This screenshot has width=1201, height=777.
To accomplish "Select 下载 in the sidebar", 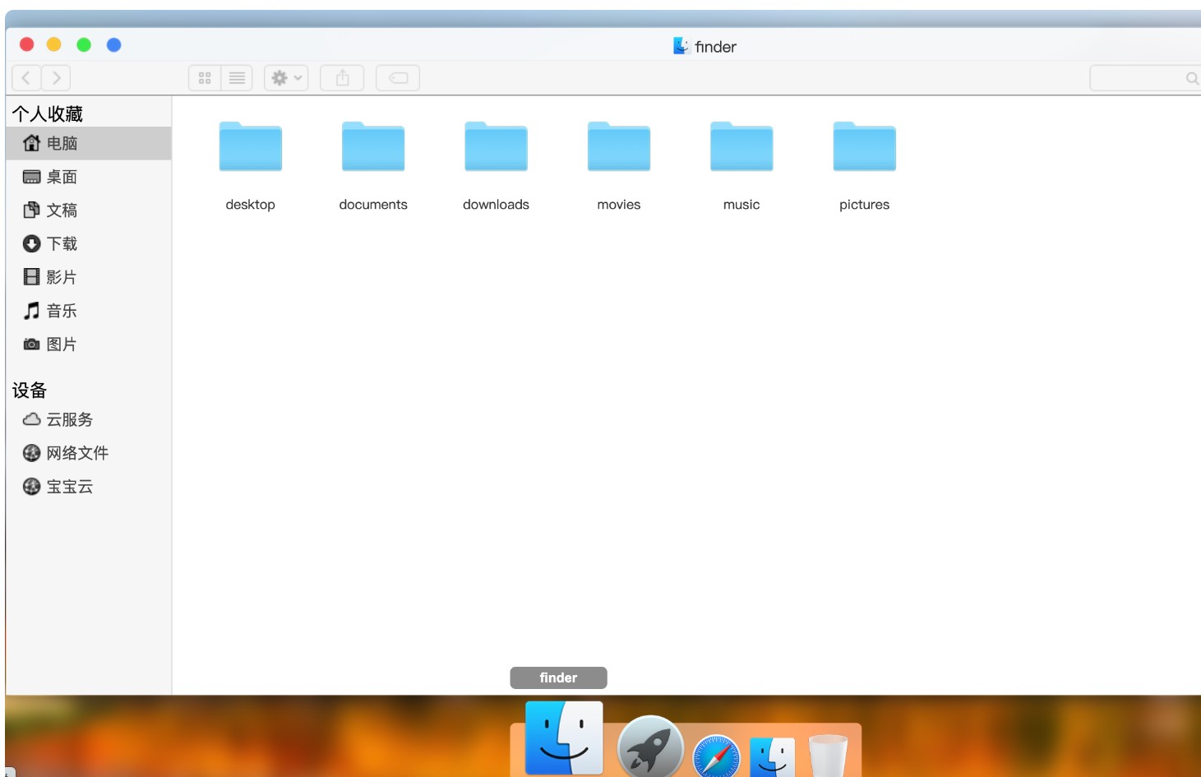I will tap(61, 244).
